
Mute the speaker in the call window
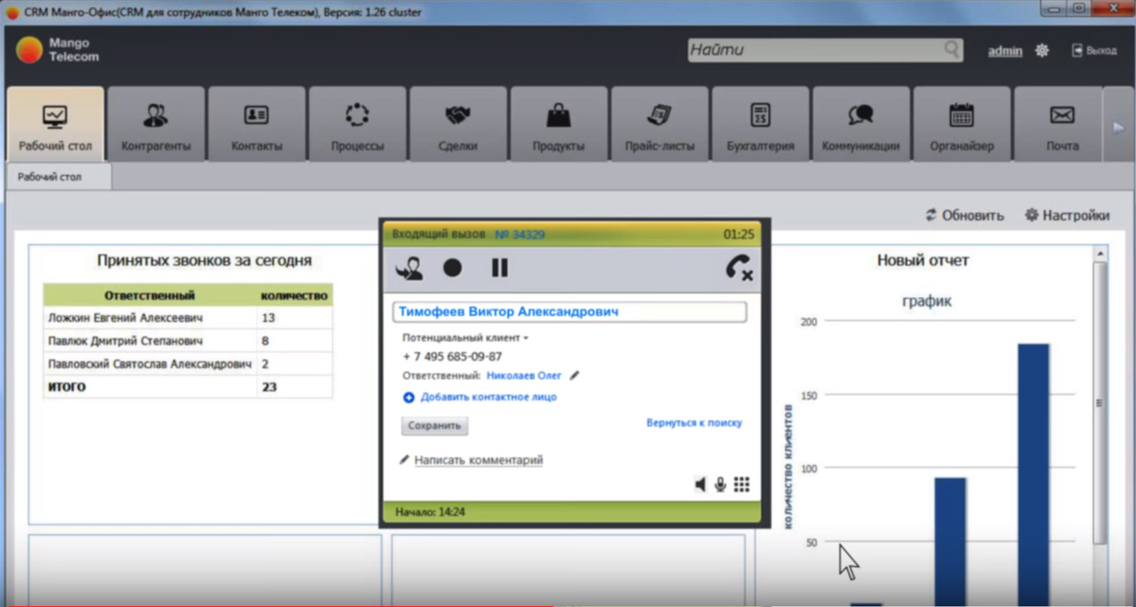coord(699,485)
